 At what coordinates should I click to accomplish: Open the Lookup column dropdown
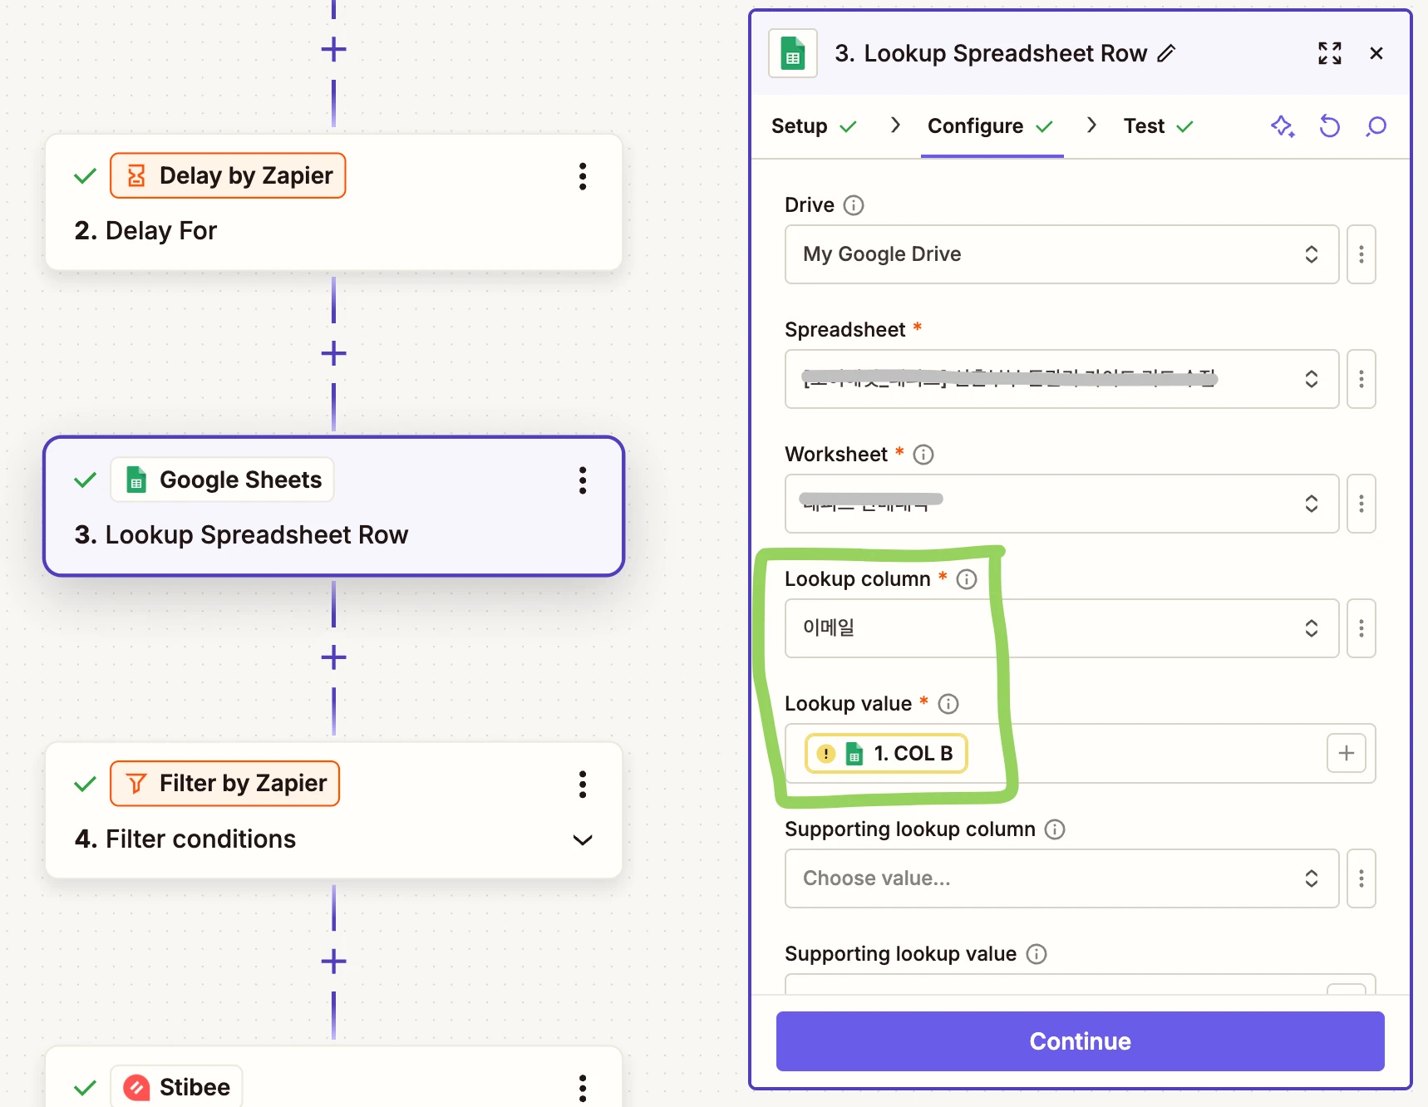click(x=1061, y=628)
